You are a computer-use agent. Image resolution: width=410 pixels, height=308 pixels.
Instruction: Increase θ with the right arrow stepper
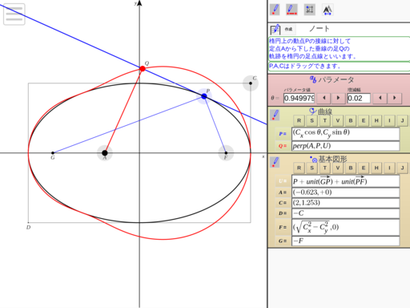pyautogui.click(x=338, y=98)
